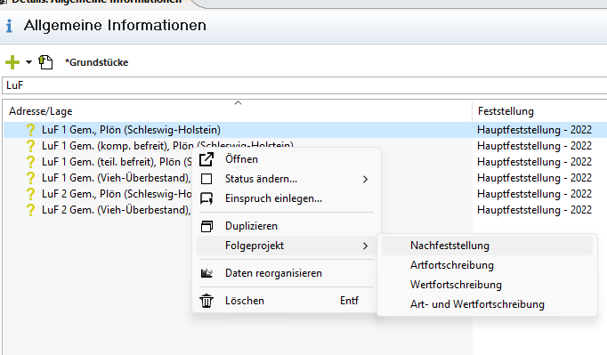Click the import document icon in the toolbar
The height and width of the screenshot is (355, 607).
pos(45,62)
